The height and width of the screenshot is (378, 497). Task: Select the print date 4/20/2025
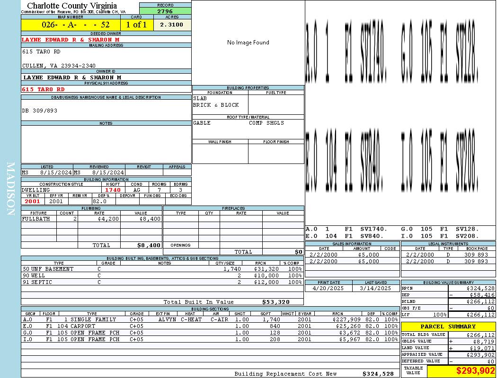pos(328,288)
